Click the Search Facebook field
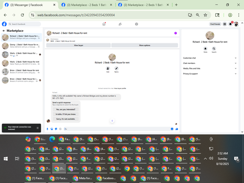This screenshot has width=244, height=183. point(24,24)
